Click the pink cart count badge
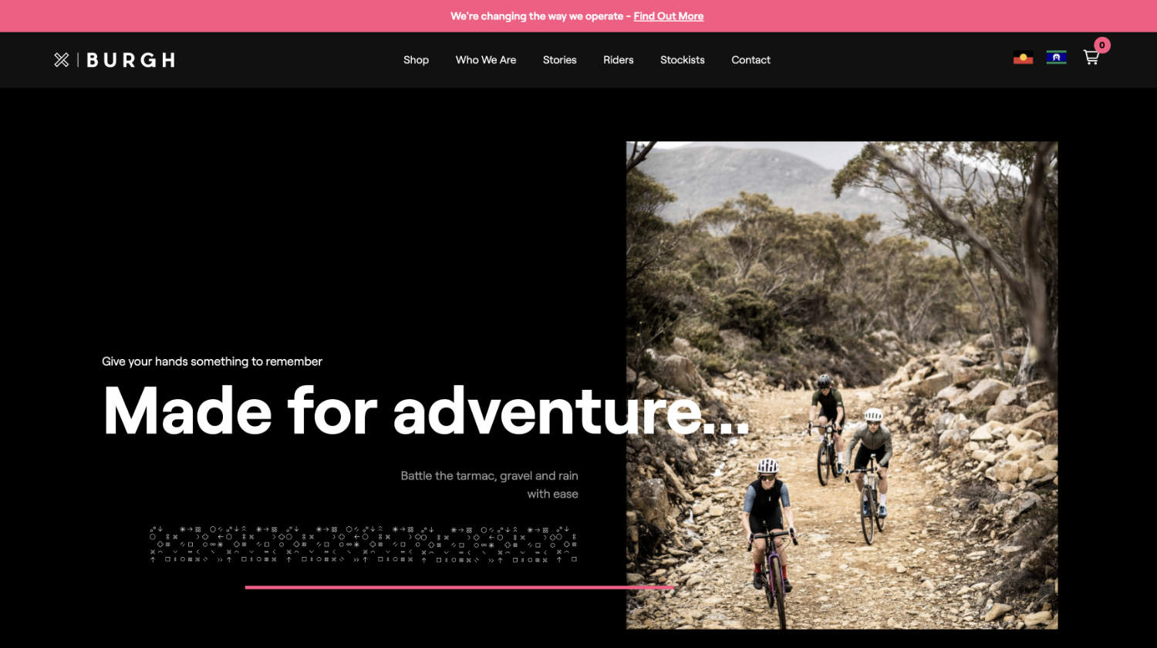The height and width of the screenshot is (648, 1157). point(1102,45)
